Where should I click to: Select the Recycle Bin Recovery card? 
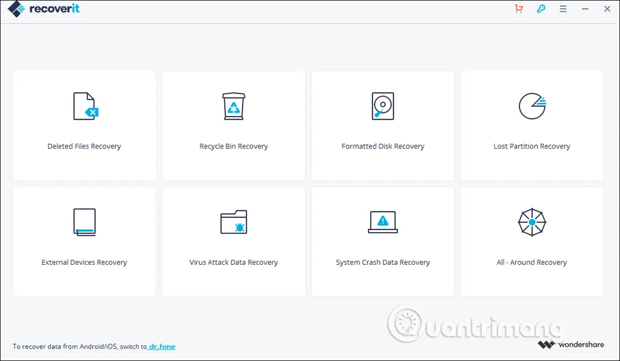coord(233,124)
